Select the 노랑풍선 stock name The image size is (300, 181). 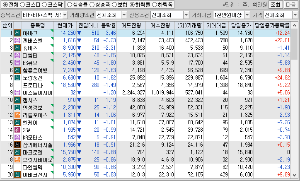(32, 78)
